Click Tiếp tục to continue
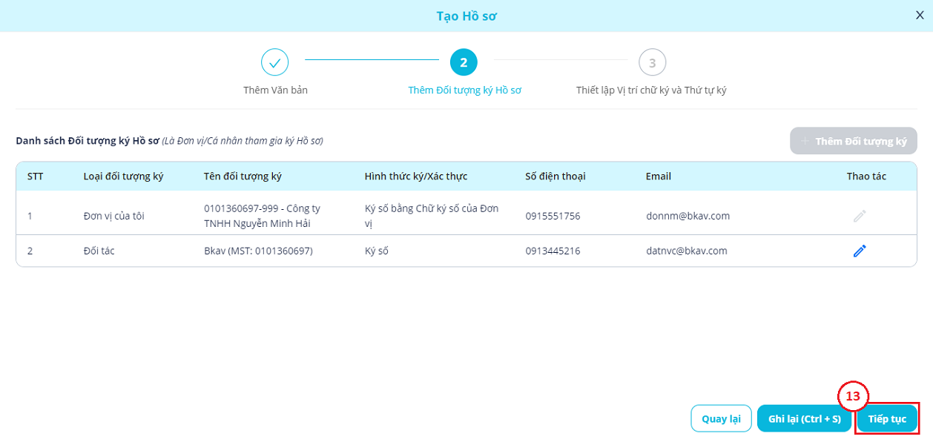Viewport: 933px width, 442px height. (x=887, y=418)
